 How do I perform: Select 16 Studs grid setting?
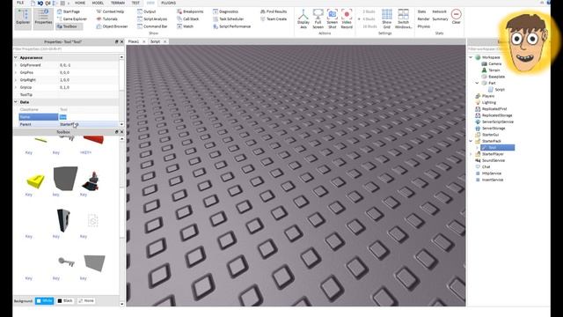tap(369, 26)
